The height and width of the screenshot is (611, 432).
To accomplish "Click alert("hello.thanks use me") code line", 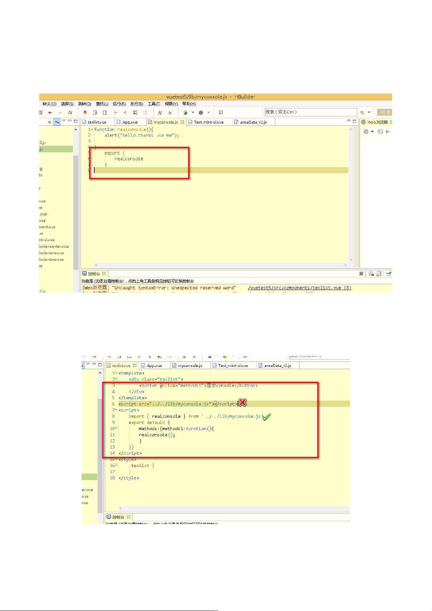I will coord(142,135).
